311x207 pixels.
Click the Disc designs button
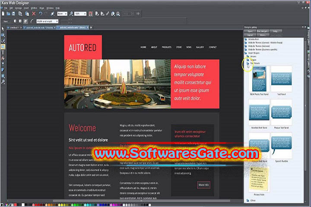point(263,31)
